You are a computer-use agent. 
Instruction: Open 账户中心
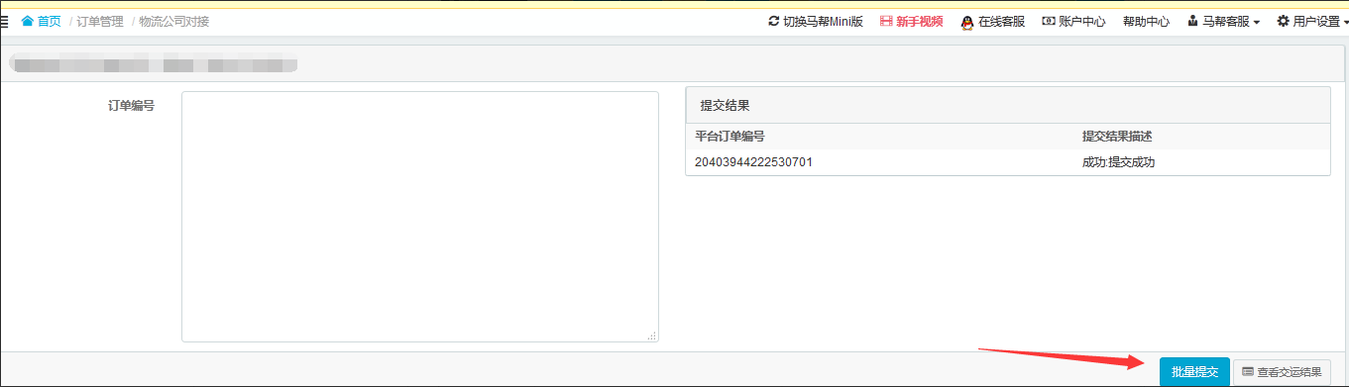[x=1081, y=21]
